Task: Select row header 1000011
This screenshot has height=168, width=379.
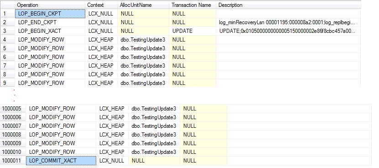Action: pos(13,161)
